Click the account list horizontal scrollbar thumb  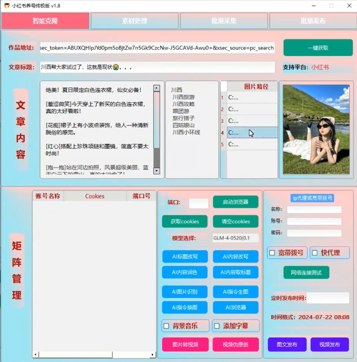click(x=75, y=355)
